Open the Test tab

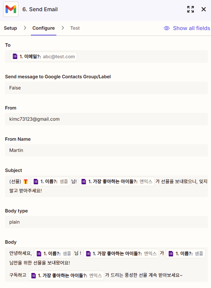(75, 28)
